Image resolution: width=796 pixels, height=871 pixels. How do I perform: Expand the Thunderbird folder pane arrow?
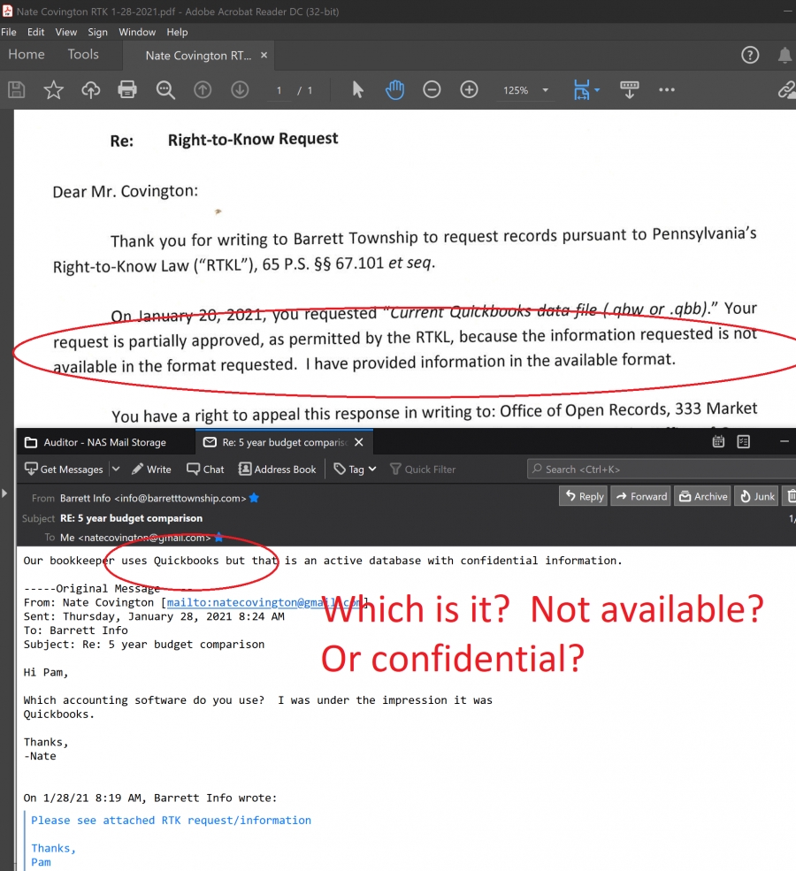pos(4,493)
